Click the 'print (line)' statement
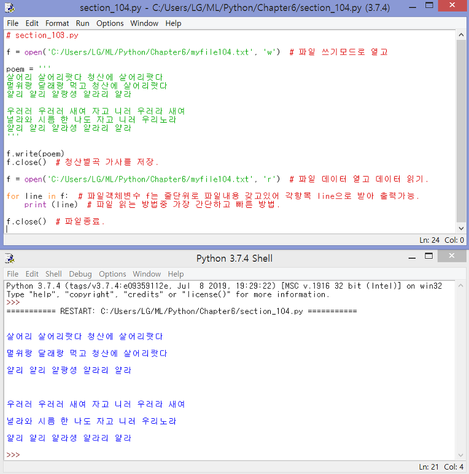 point(51,205)
